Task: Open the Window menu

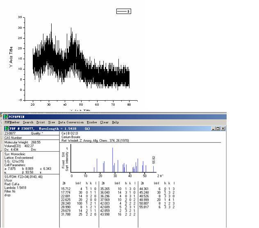Action: pos(92,122)
